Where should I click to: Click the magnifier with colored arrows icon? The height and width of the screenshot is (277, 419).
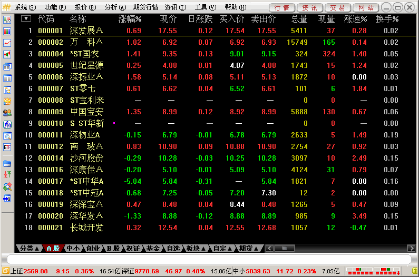[x=7, y=186]
